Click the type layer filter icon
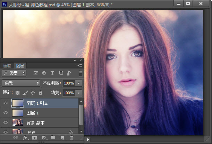This screenshot has height=144, width=212. (x=52, y=73)
